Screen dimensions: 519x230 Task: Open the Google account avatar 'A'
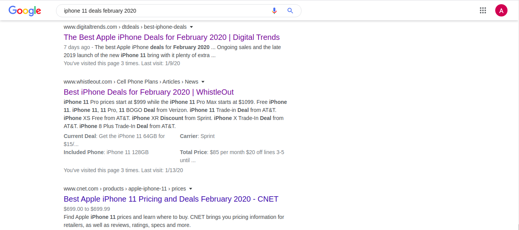click(x=501, y=11)
